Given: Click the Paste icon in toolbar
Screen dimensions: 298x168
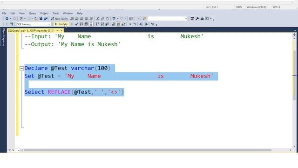Looking at the screenshot, I should pyautogui.click(x=107, y=19).
